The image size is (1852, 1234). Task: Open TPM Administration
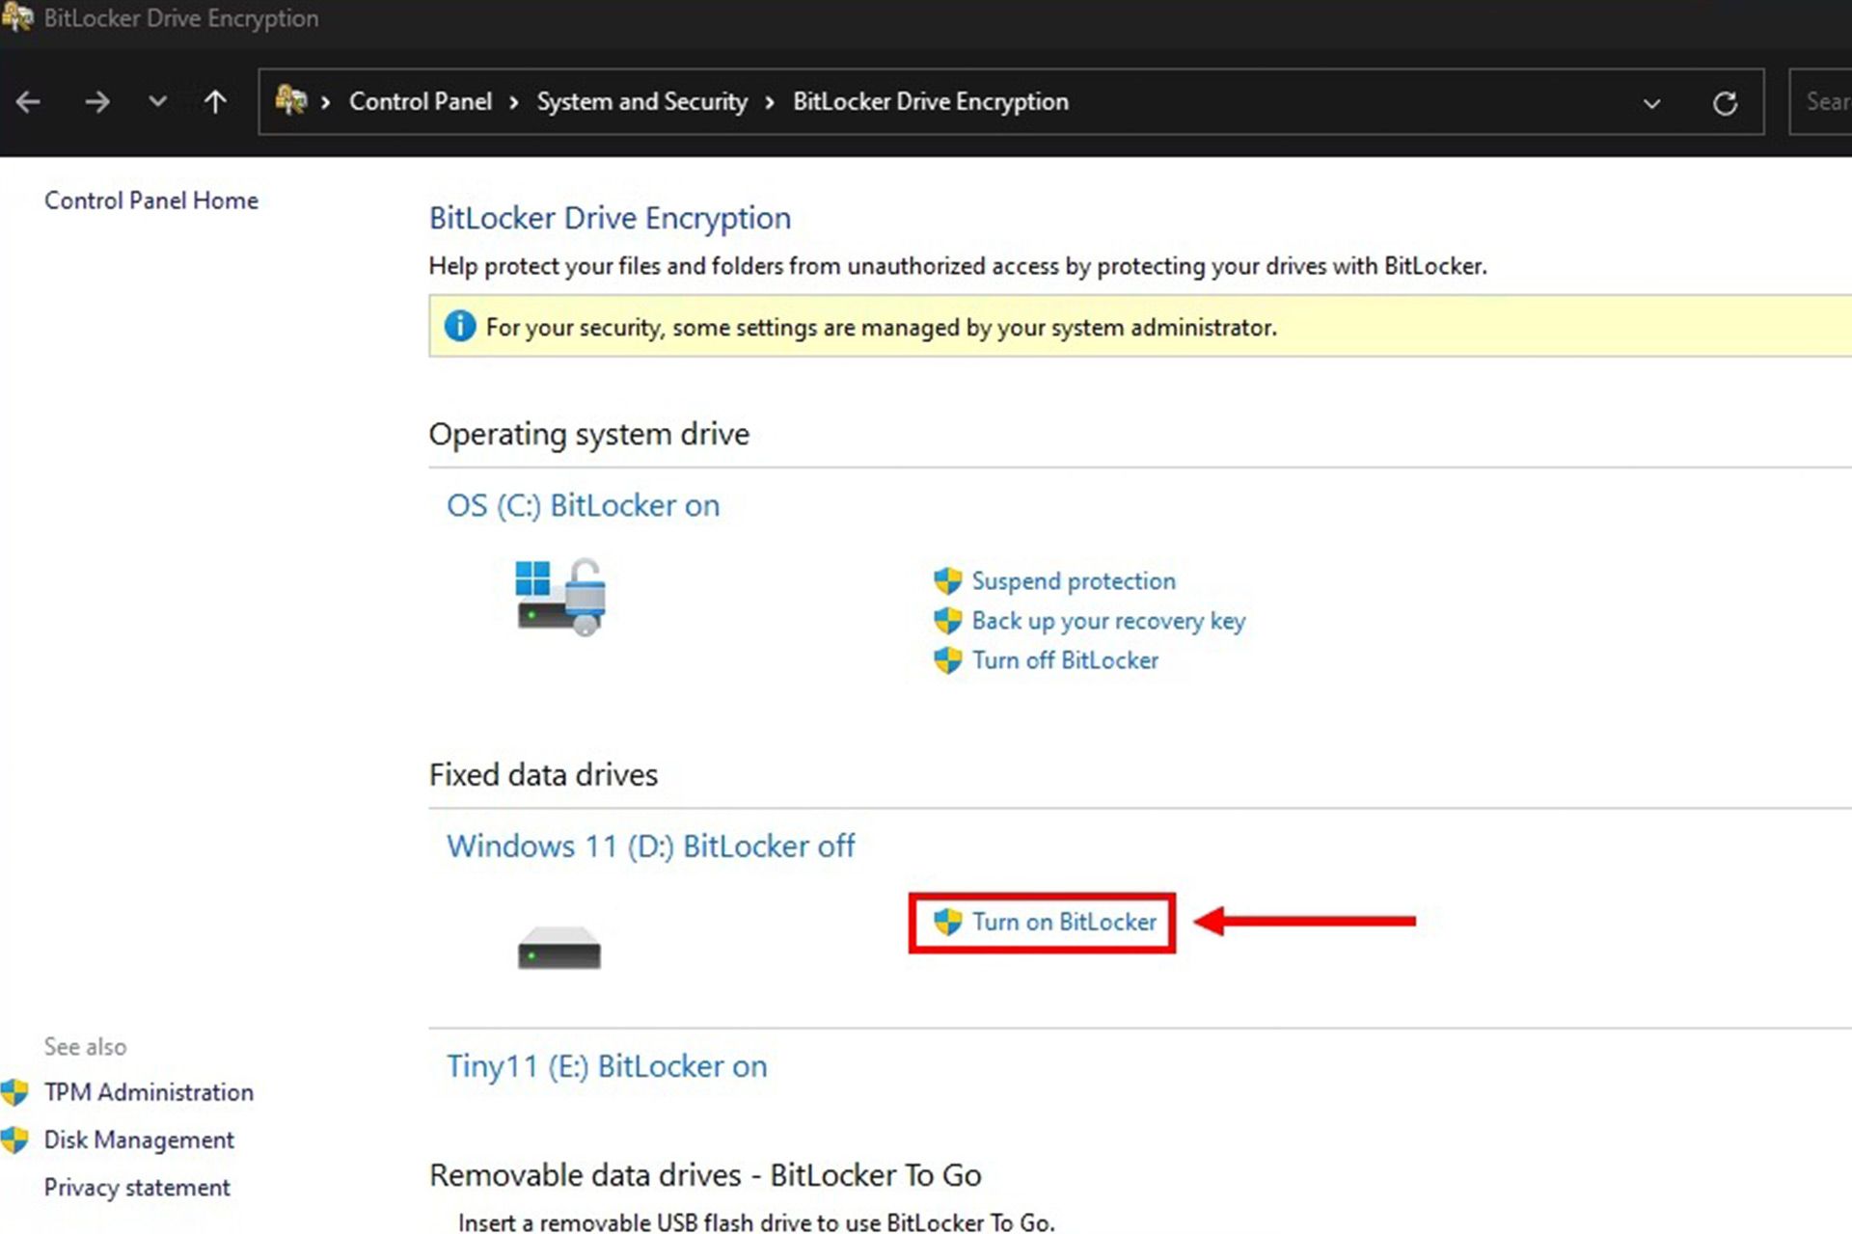149,1092
